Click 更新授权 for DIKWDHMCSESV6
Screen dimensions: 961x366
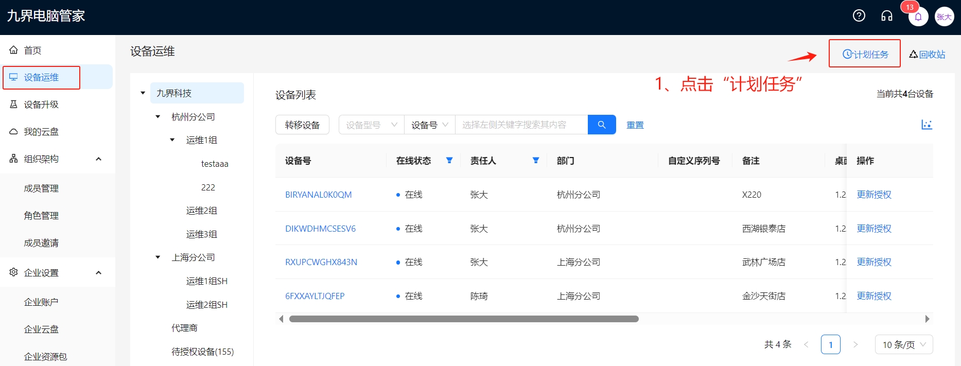point(874,229)
